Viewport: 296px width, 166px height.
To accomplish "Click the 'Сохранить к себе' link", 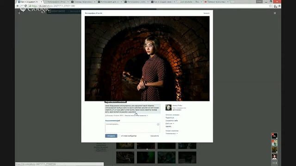I will (x=172, y=120).
